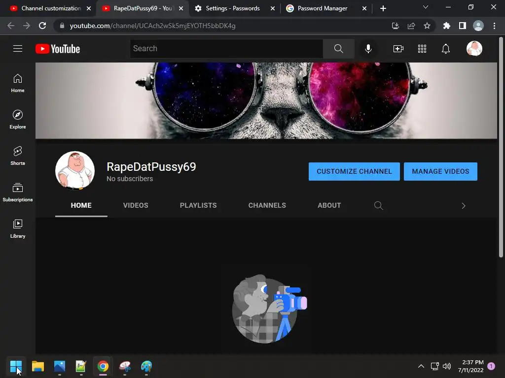Viewport: 505px width, 378px height.
Task: Open the Photos app from taskbar
Action: tap(60, 366)
